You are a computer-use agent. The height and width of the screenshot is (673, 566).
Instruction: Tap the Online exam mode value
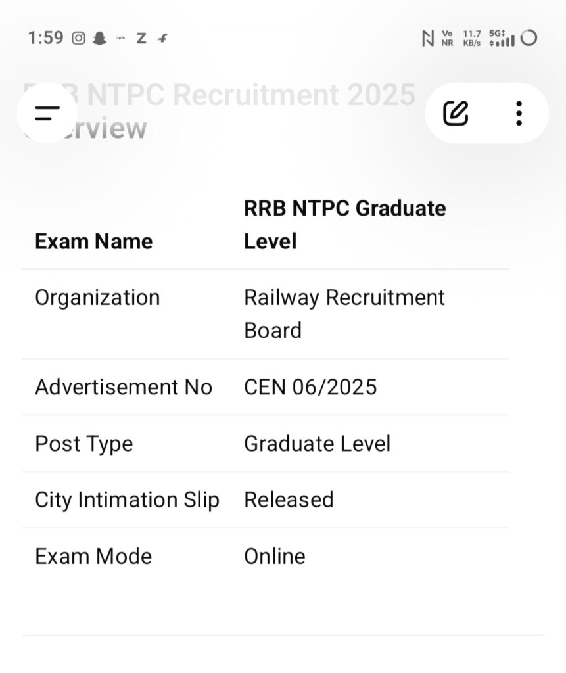coord(275,557)
